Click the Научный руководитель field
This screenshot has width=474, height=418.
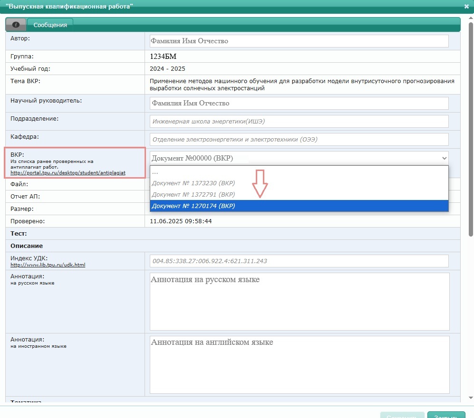pos(299,103)
